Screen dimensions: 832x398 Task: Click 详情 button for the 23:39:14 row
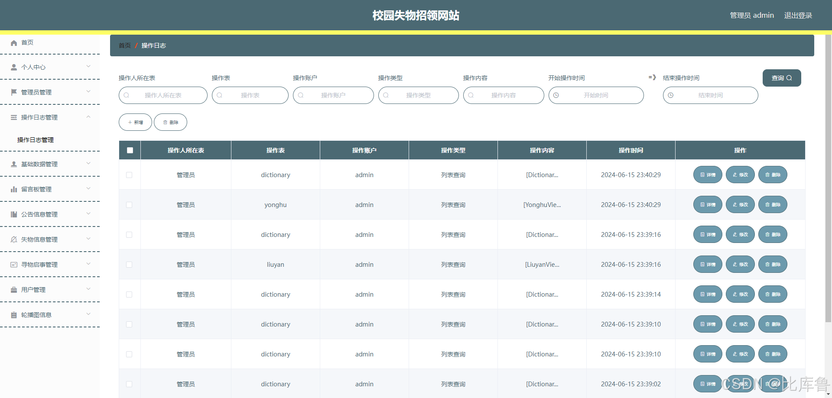(708, 294)
